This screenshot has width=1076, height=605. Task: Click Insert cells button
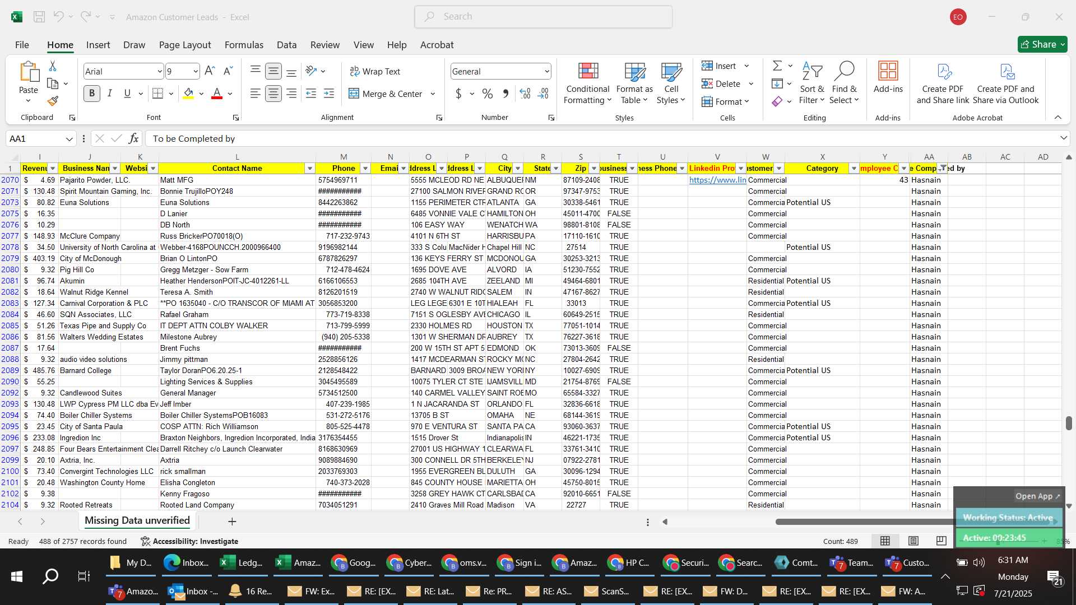point(719,66)
